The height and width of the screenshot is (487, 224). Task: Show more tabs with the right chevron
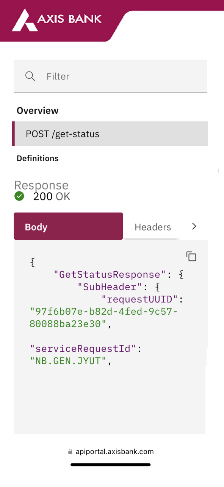[x=194, y=226]
